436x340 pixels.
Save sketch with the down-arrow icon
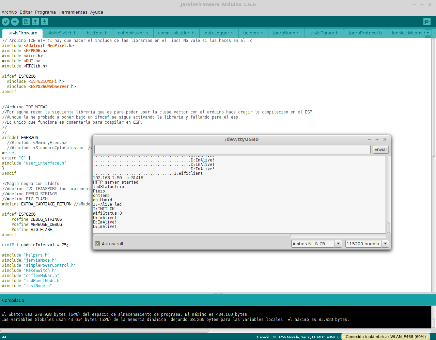[44, 22]
